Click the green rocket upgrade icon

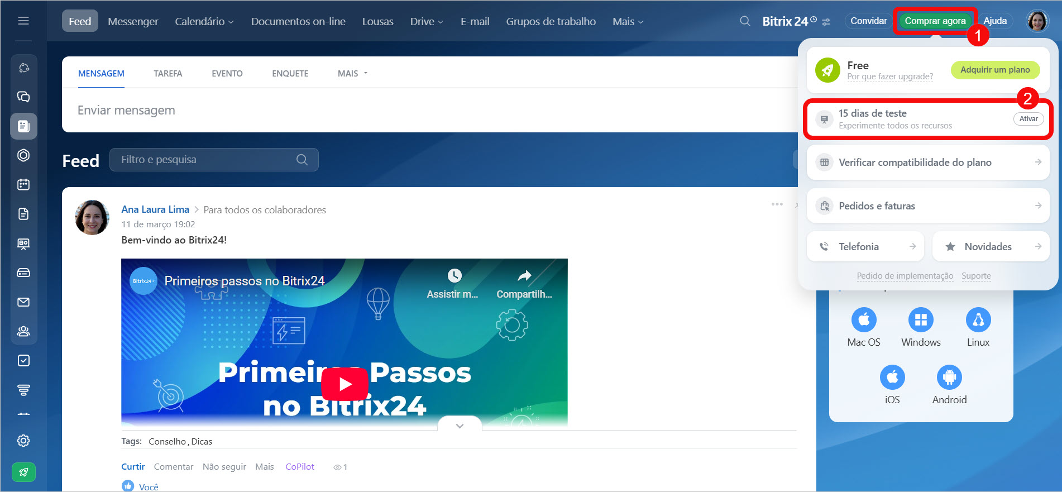23,472
